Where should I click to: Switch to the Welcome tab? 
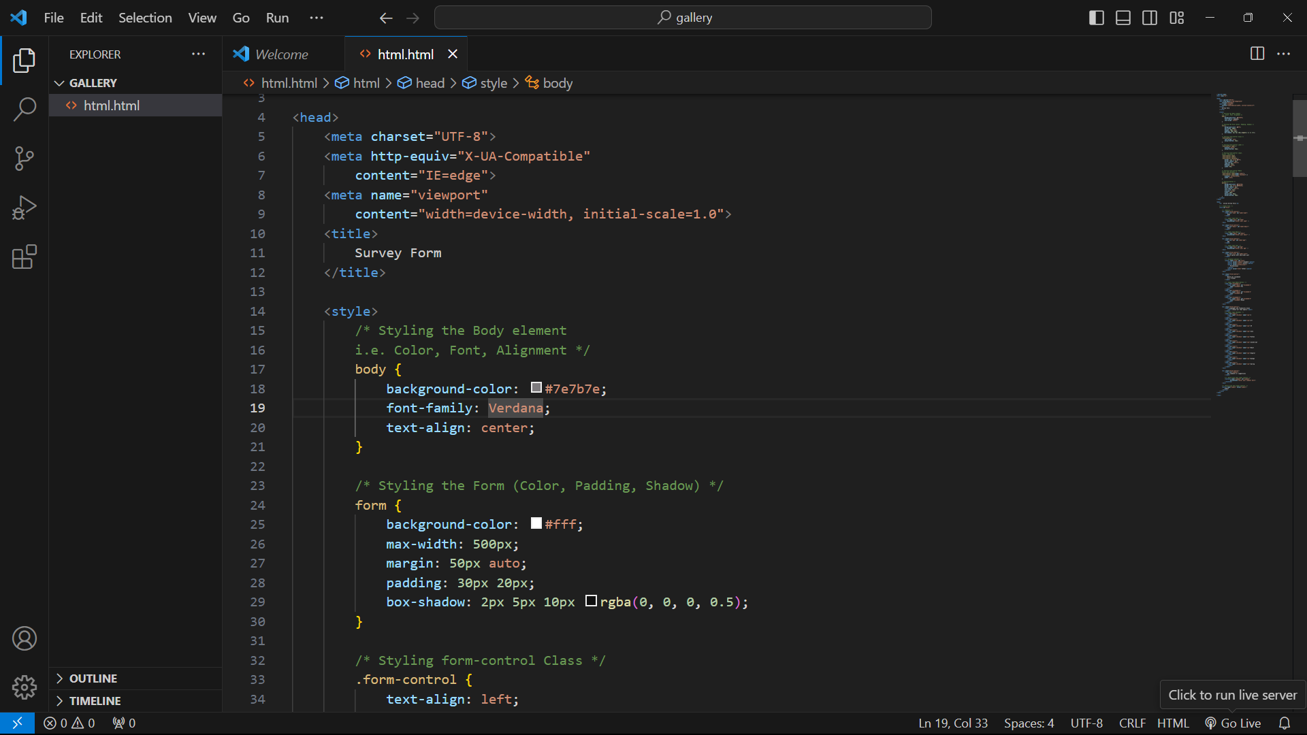(281, 54)
